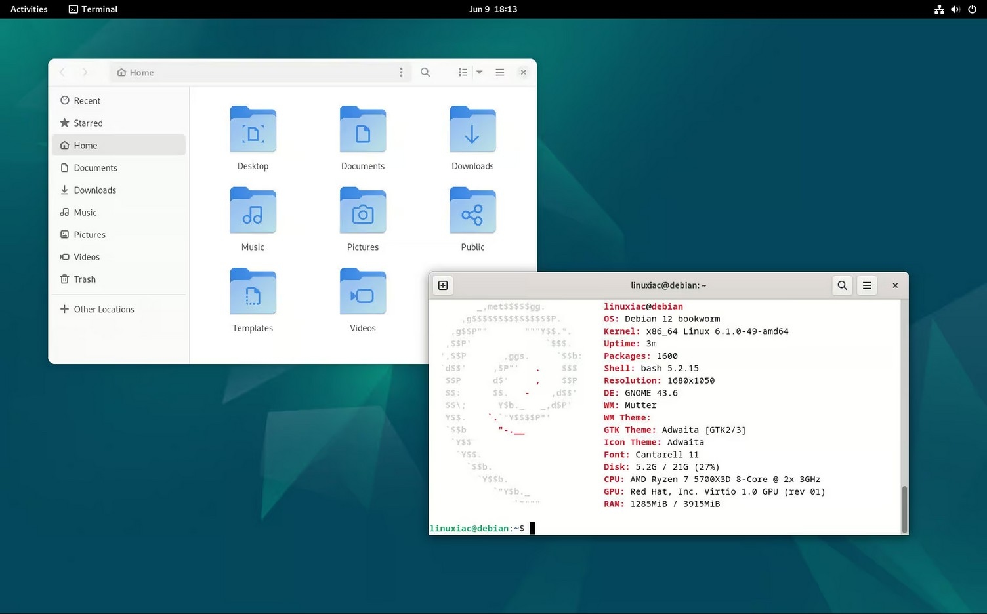Select Videos in Files sidebar
Screen dimensions: 987x614
(x=119, y=256)
